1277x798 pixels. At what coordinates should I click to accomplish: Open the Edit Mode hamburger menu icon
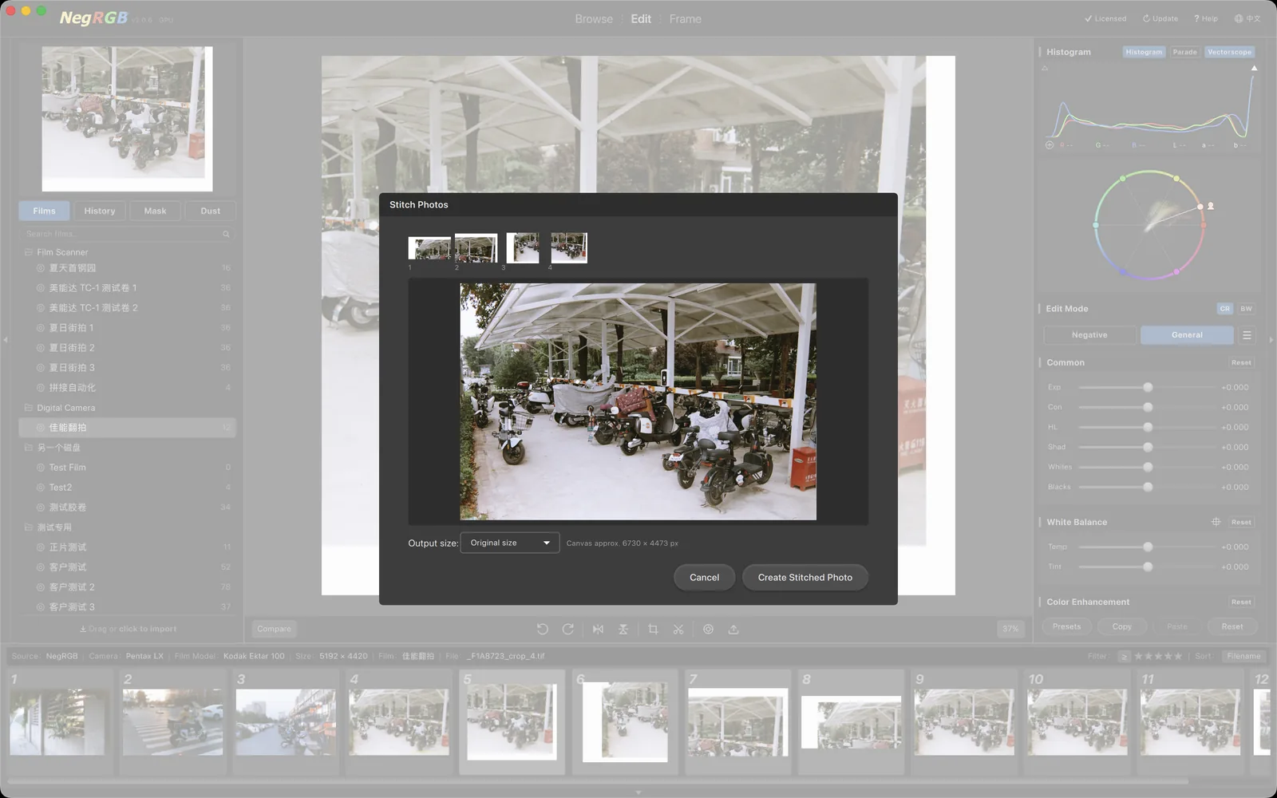[1247, 335]
